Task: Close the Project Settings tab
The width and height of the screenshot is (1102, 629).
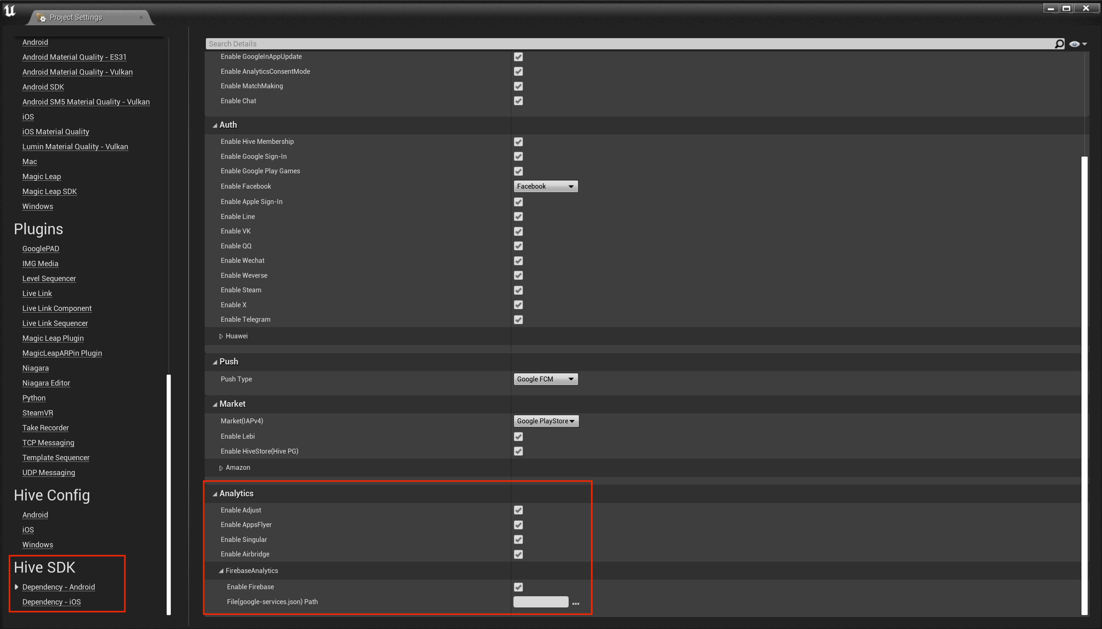Action: coord(141,17)
